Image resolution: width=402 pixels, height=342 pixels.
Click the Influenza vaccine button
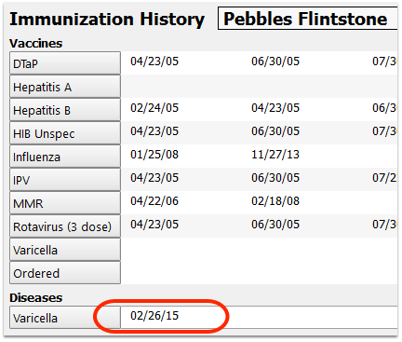pos(65,157)
